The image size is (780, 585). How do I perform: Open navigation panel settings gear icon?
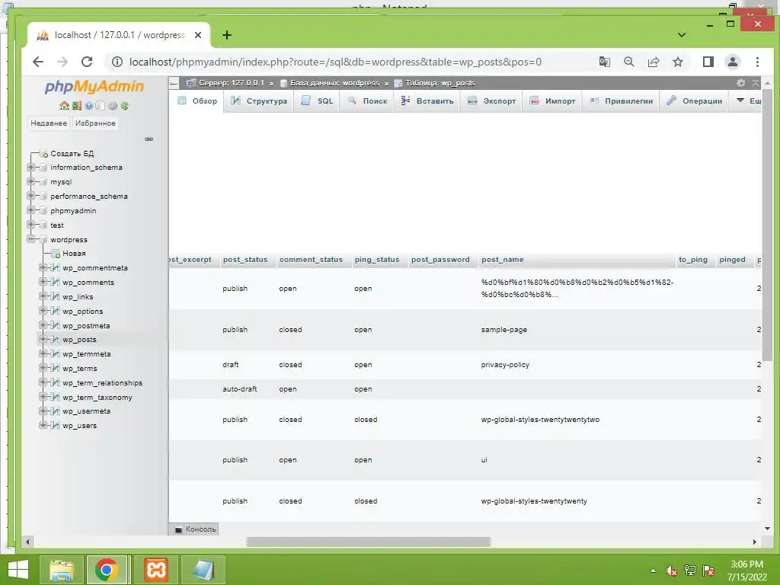point(113,105)
